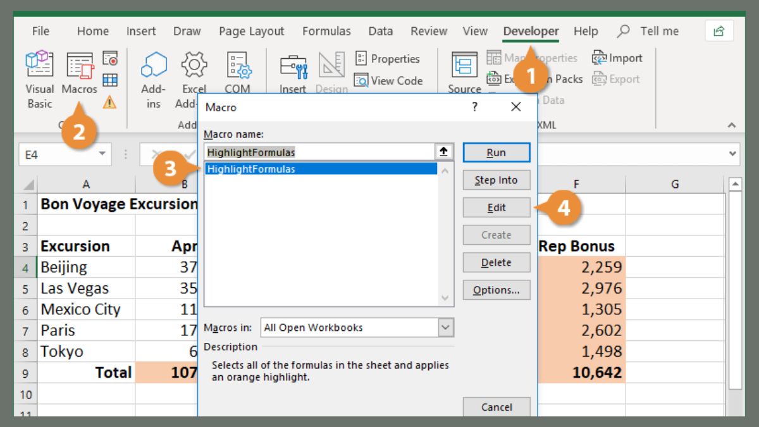Viewport: 759px width, 427px height.
Task: Open the Review ribbon tab
Action: (428, 30)
